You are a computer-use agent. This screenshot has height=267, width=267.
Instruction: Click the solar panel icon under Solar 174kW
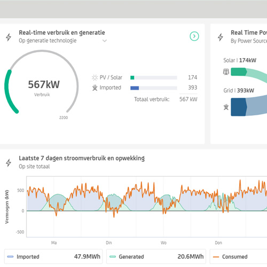(226, 72)
